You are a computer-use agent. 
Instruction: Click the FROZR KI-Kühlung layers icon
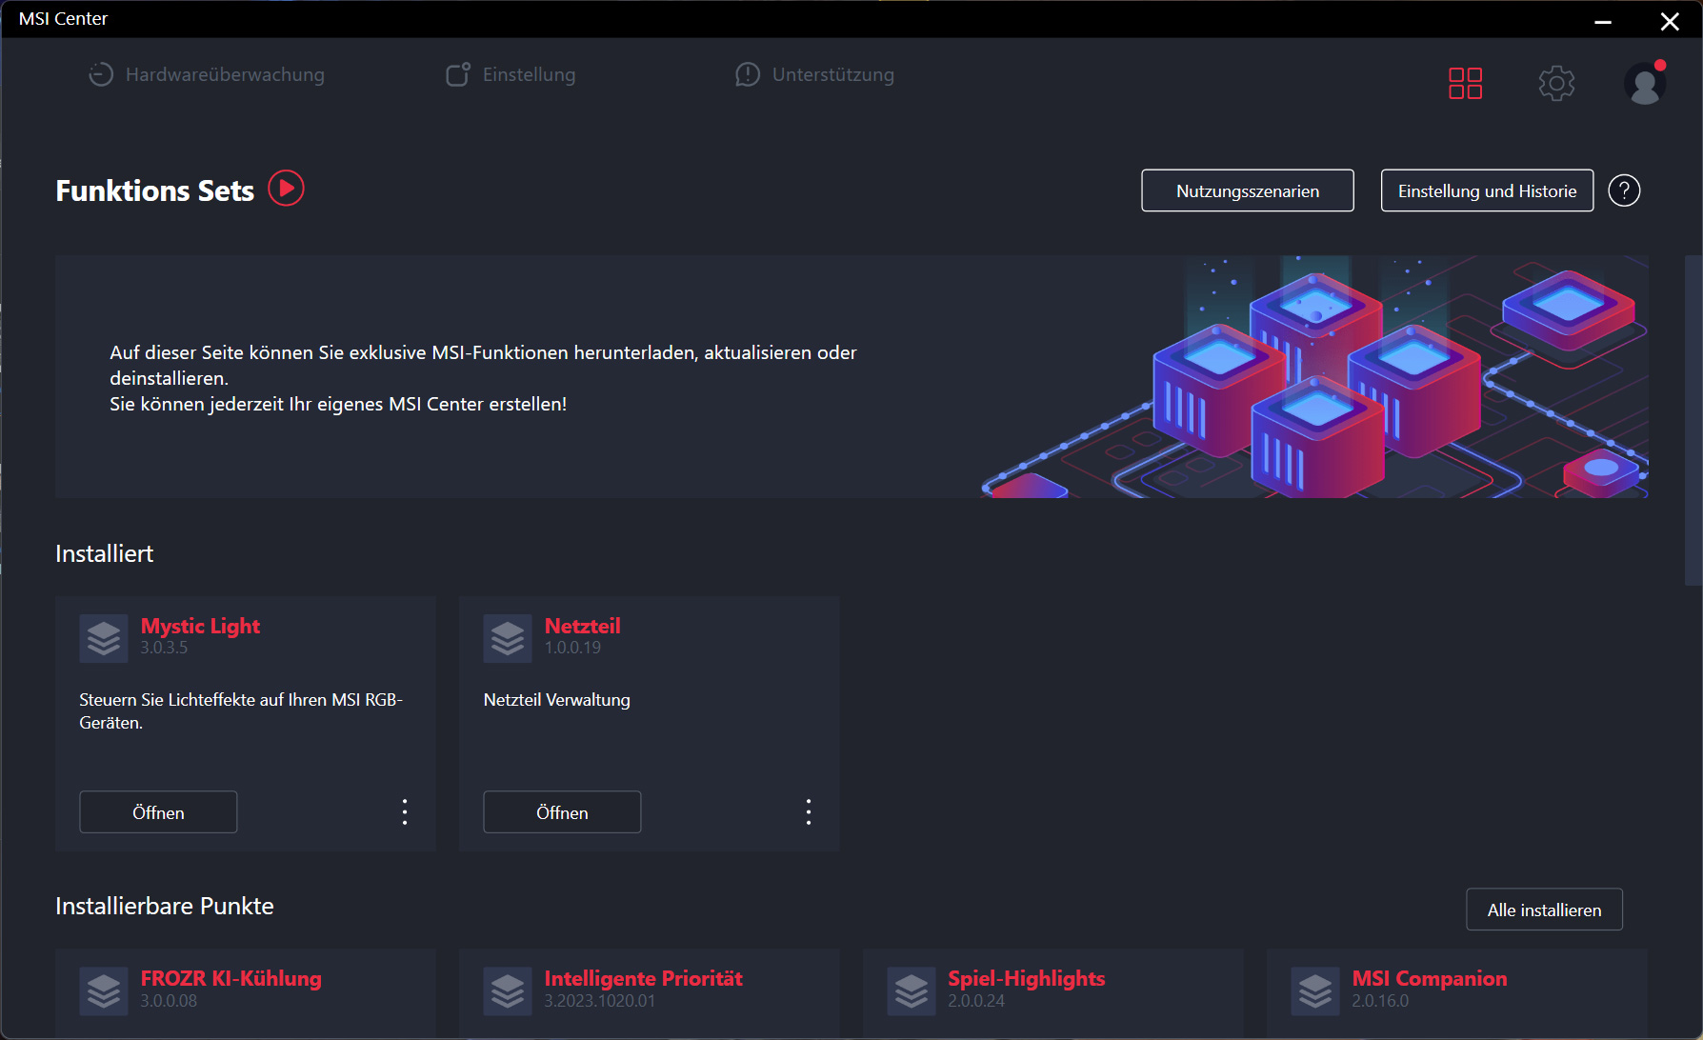click(x=104, y=990)
